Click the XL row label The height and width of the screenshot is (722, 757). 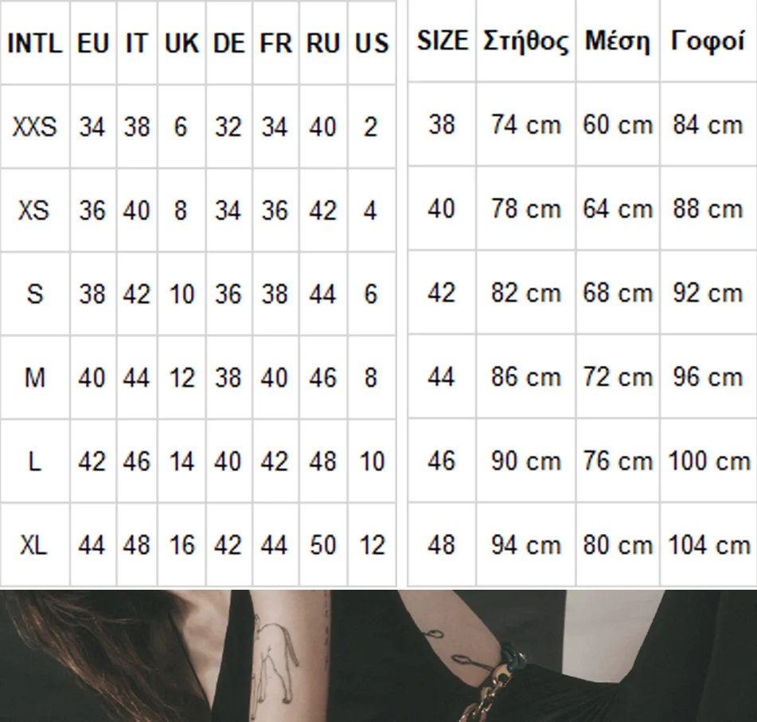[x=34, y=545]
